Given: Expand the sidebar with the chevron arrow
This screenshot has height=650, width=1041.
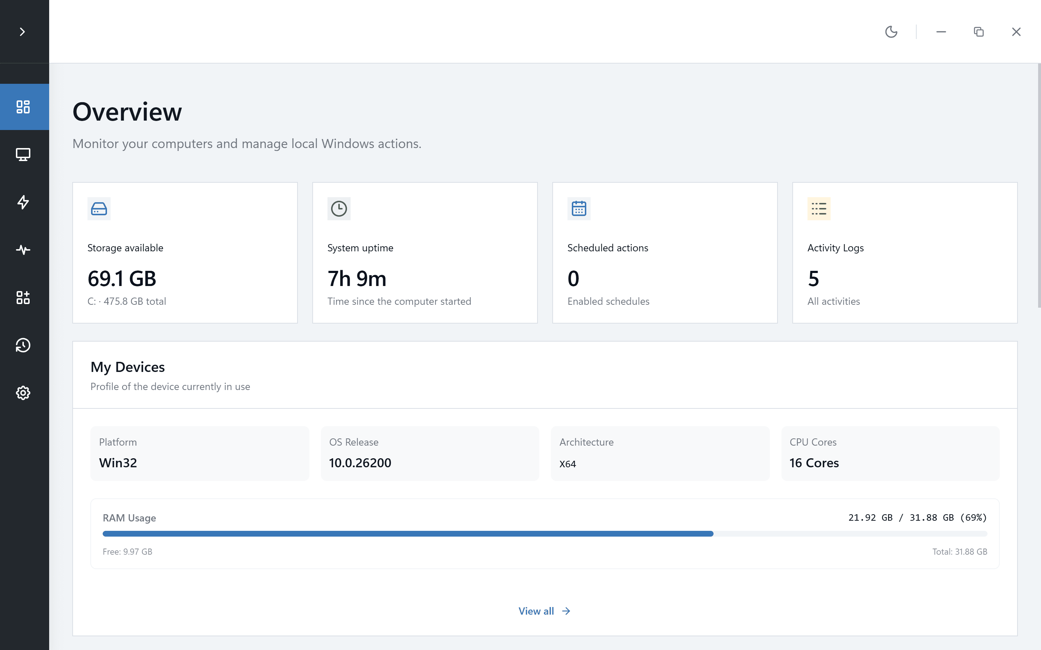Looking at the screenshot, I should point(22,32).
